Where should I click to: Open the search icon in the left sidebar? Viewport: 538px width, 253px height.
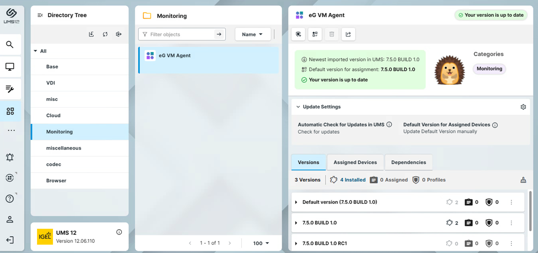pyautogui.click(x=10, y=44)
